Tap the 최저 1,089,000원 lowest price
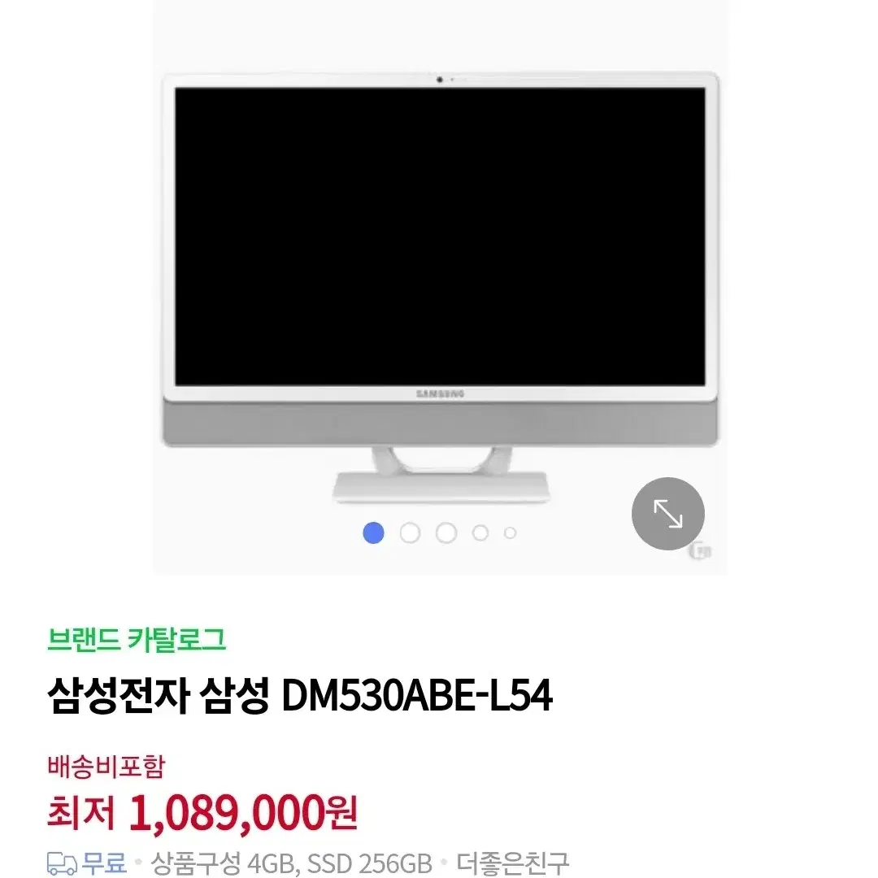 click(x=202, y=812)
